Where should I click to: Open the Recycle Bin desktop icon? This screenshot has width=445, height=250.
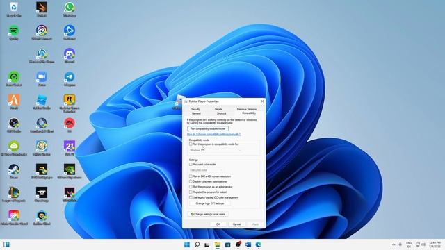(x=14, y=7)
